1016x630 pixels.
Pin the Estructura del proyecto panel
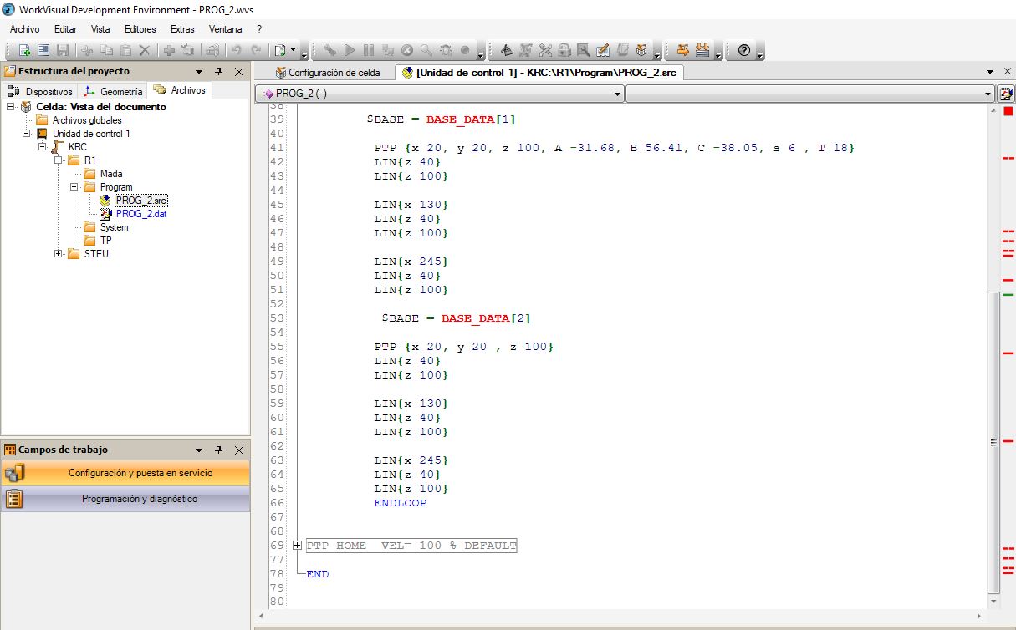[218, 72]
